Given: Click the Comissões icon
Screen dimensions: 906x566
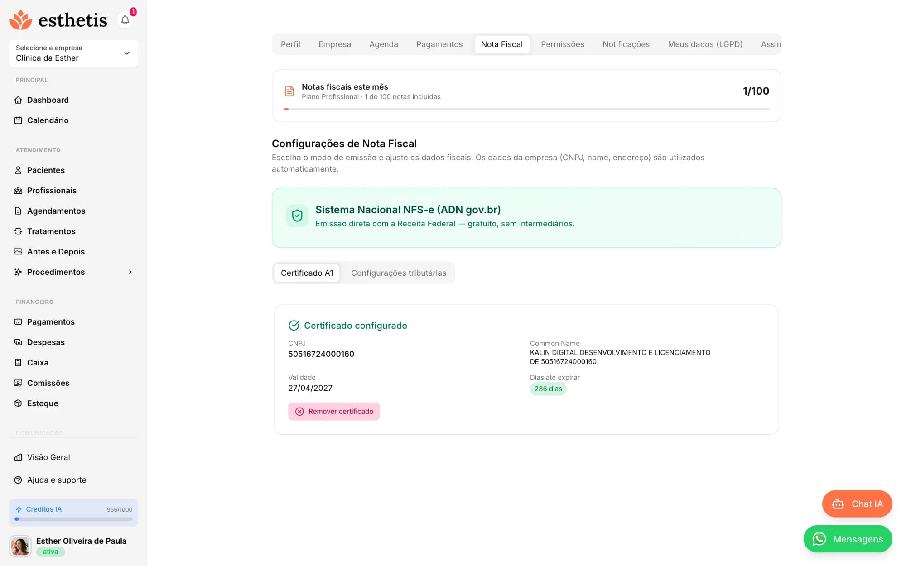Looking at the screenshot, I should tap(18, 383).
